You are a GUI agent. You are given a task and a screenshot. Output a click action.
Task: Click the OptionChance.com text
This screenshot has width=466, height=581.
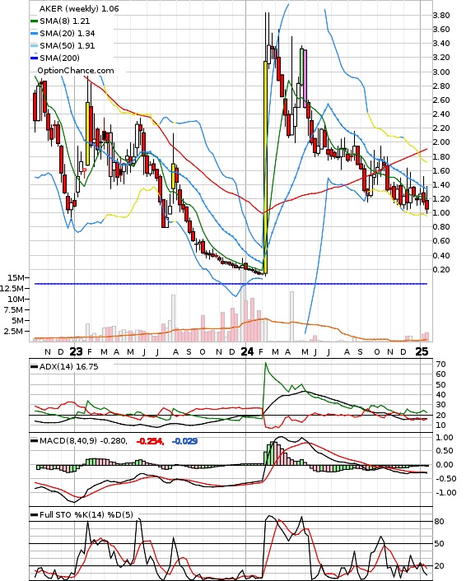click(76, 71)
